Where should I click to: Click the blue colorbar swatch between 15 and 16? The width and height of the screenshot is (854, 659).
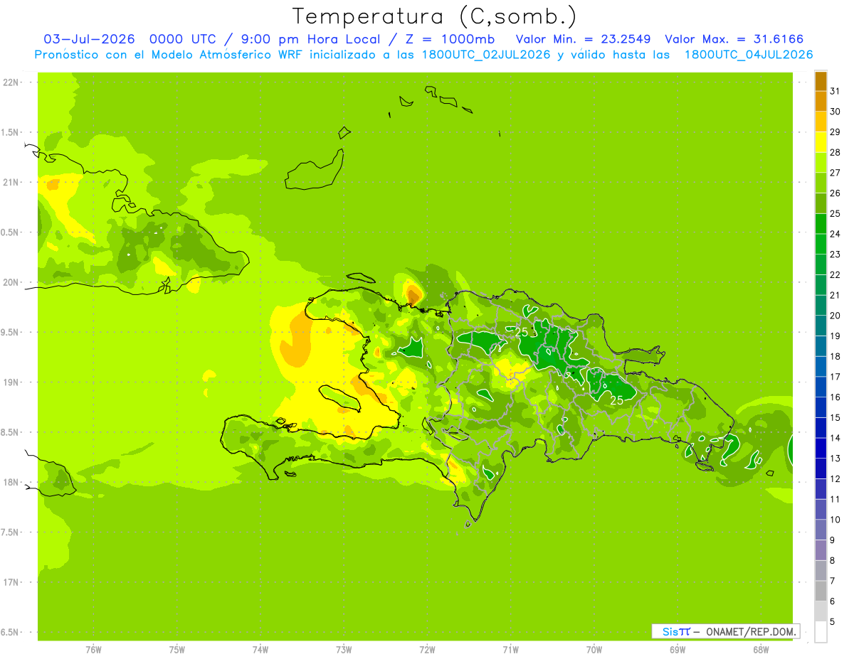click(821, 407)
